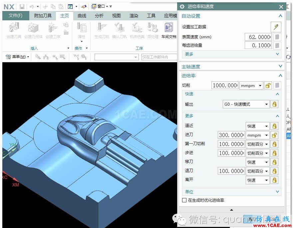Viewport: 293px width, 228px height.
Task: Open the 文件(F) menu
Action: (x=16, y=16)
